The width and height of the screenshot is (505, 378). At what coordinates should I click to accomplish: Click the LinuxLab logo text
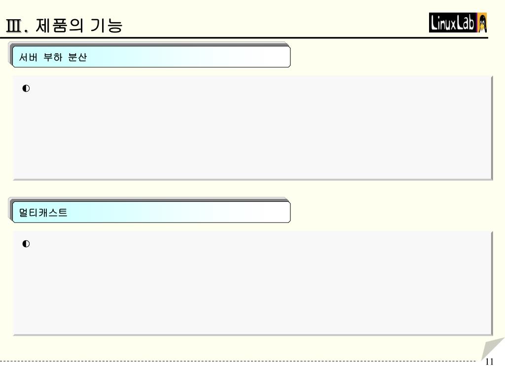pos(453,23)
